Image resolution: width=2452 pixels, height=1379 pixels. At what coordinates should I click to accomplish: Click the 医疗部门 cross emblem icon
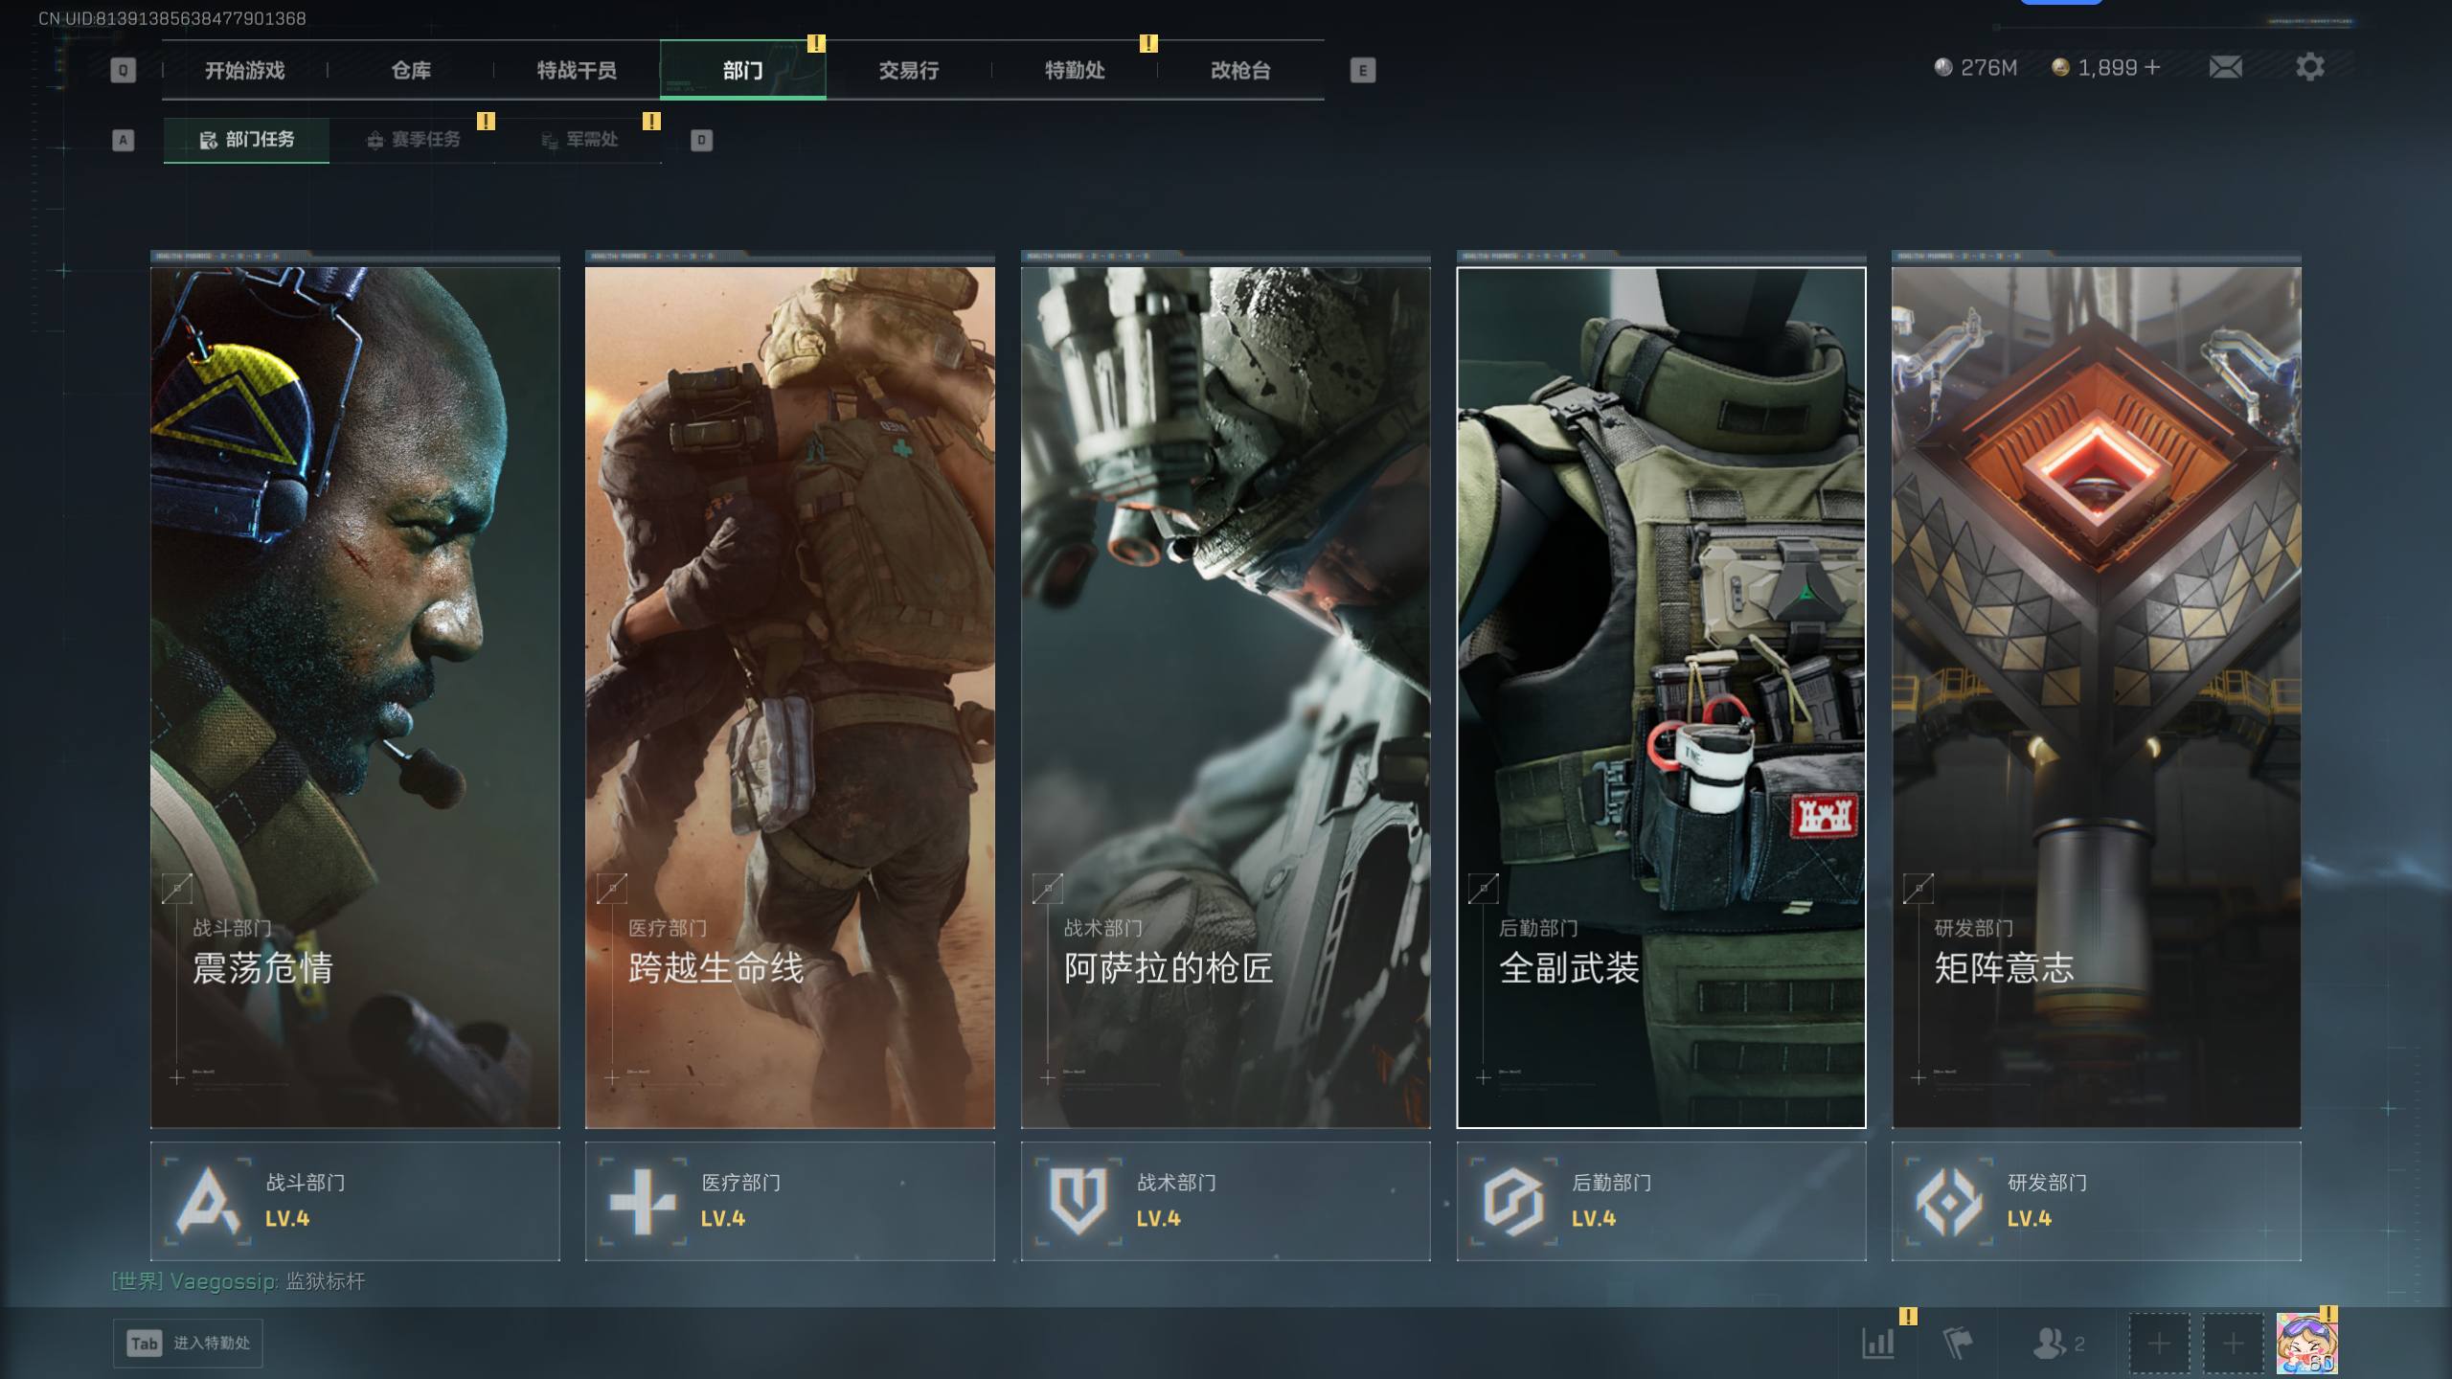tap(643, 1201)
